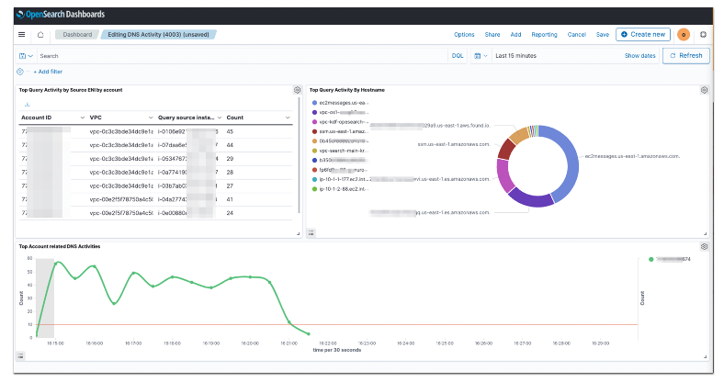The width and height of the screenshot is (724, 382).
Task: Switch query language via DQL button
Action: coord(458,56)
